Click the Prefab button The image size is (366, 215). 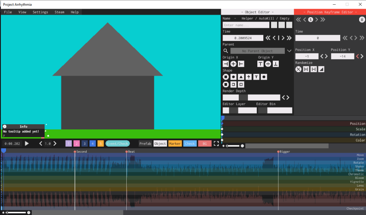(145, 144)
